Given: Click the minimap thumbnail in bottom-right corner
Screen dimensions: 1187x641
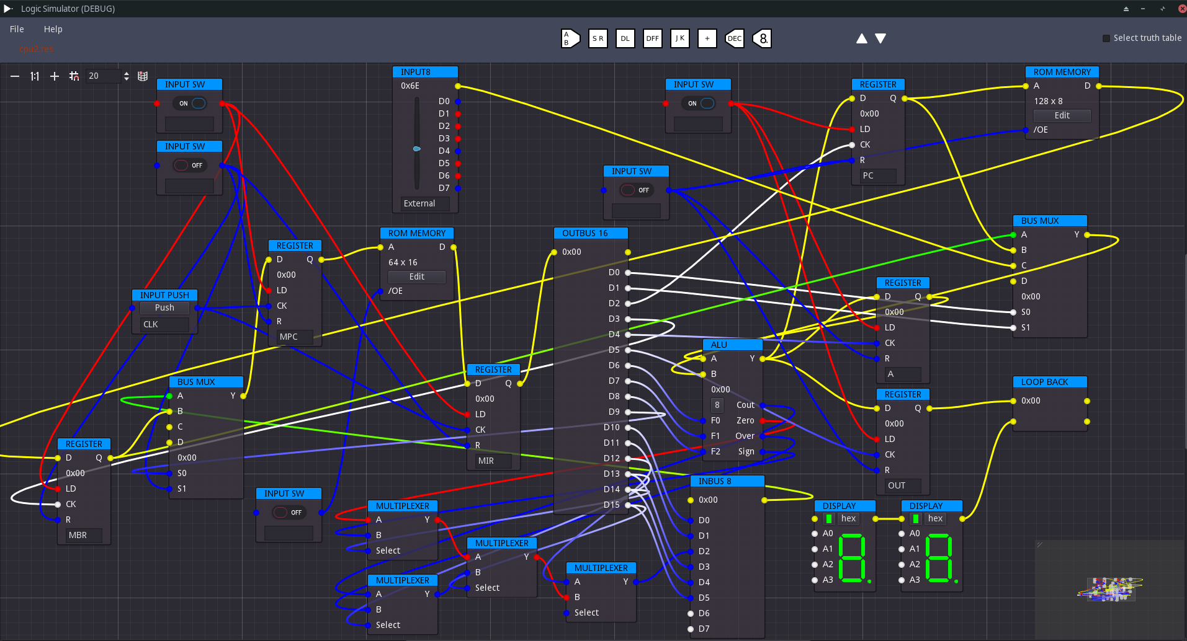Looking at the screenshot, I should pyautogui.click(x=1110, y=589).
